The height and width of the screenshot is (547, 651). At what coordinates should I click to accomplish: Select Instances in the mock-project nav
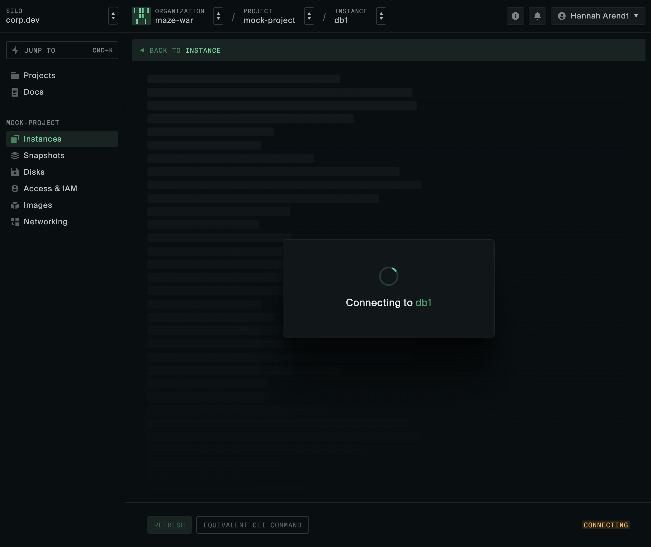[43, 139]
